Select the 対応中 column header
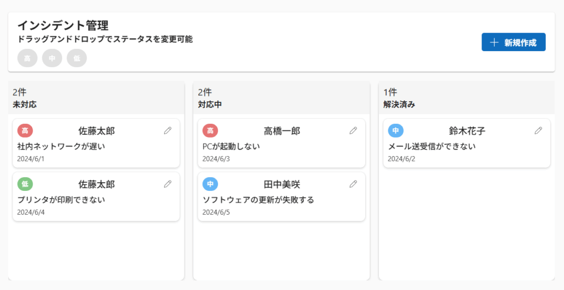Image resolution: width=564 pixels, height=290 pixels. [210, 104]
